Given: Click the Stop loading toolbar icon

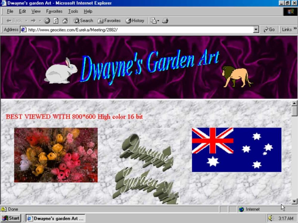Looking at the screenshot, I should [x=47, y=21].
